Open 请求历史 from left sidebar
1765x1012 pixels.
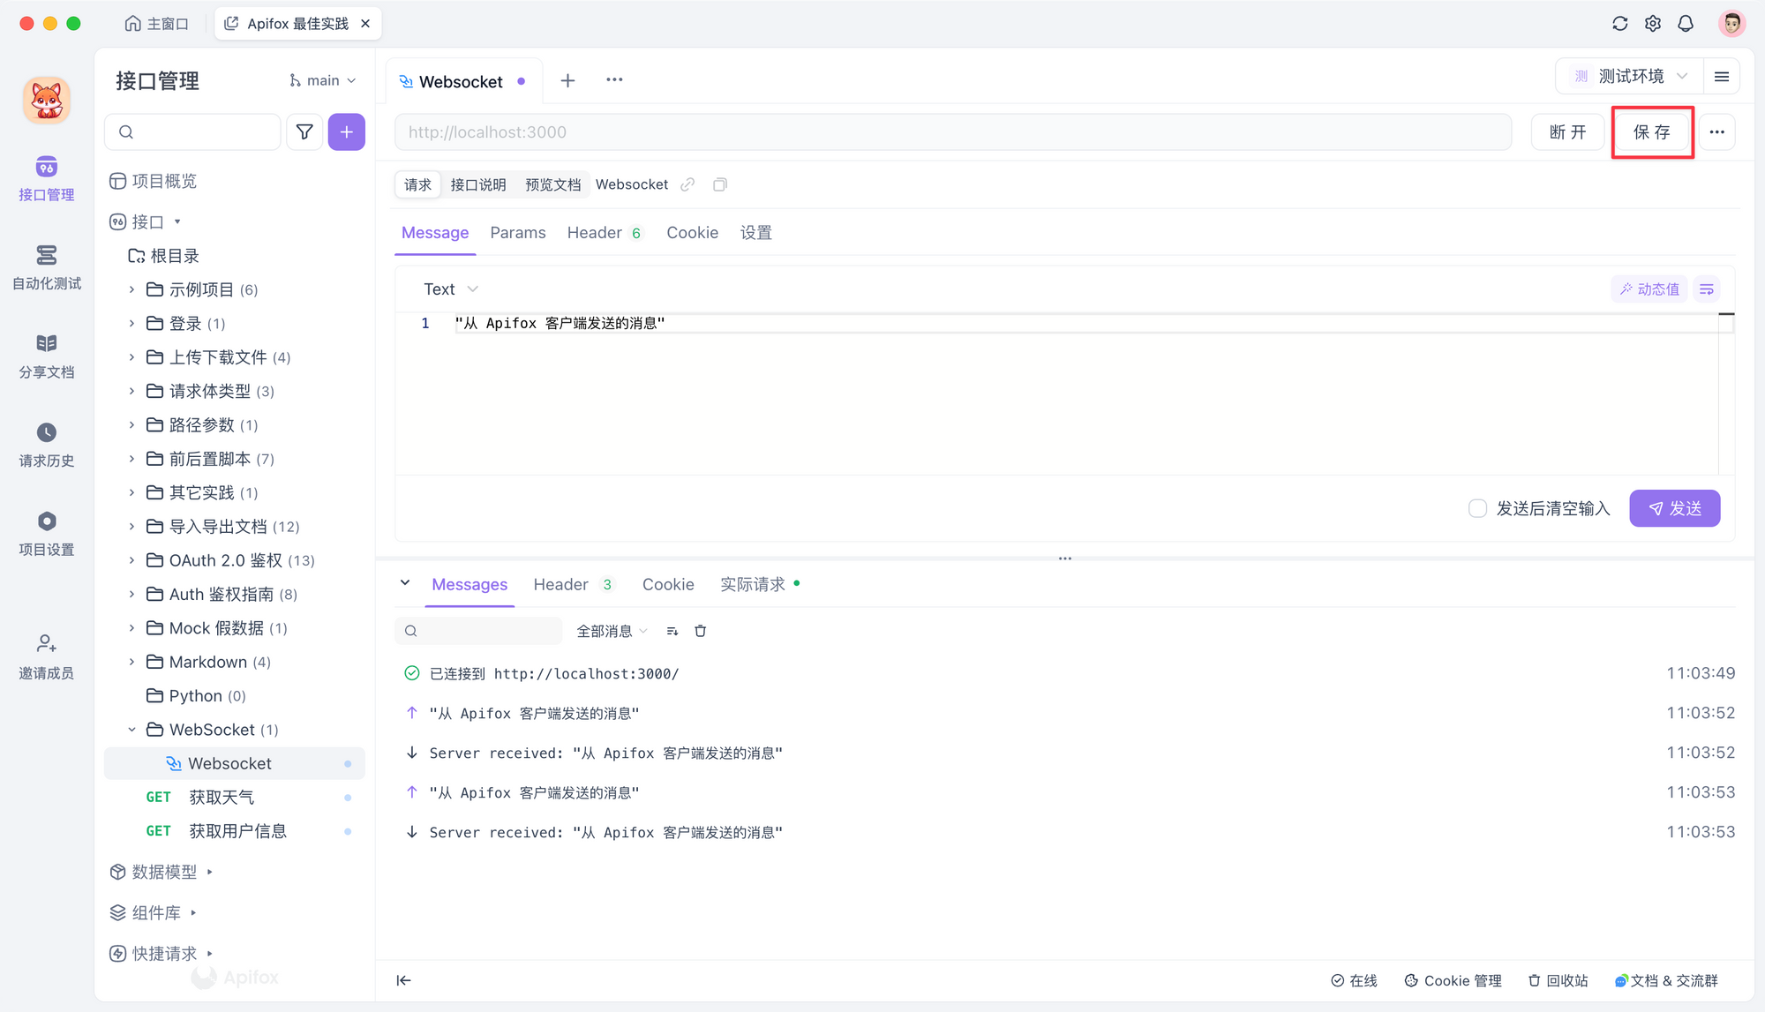click(x=46, y=444)
